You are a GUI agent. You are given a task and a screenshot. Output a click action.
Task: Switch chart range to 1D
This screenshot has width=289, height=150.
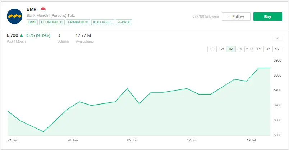[x=212, y=49]
